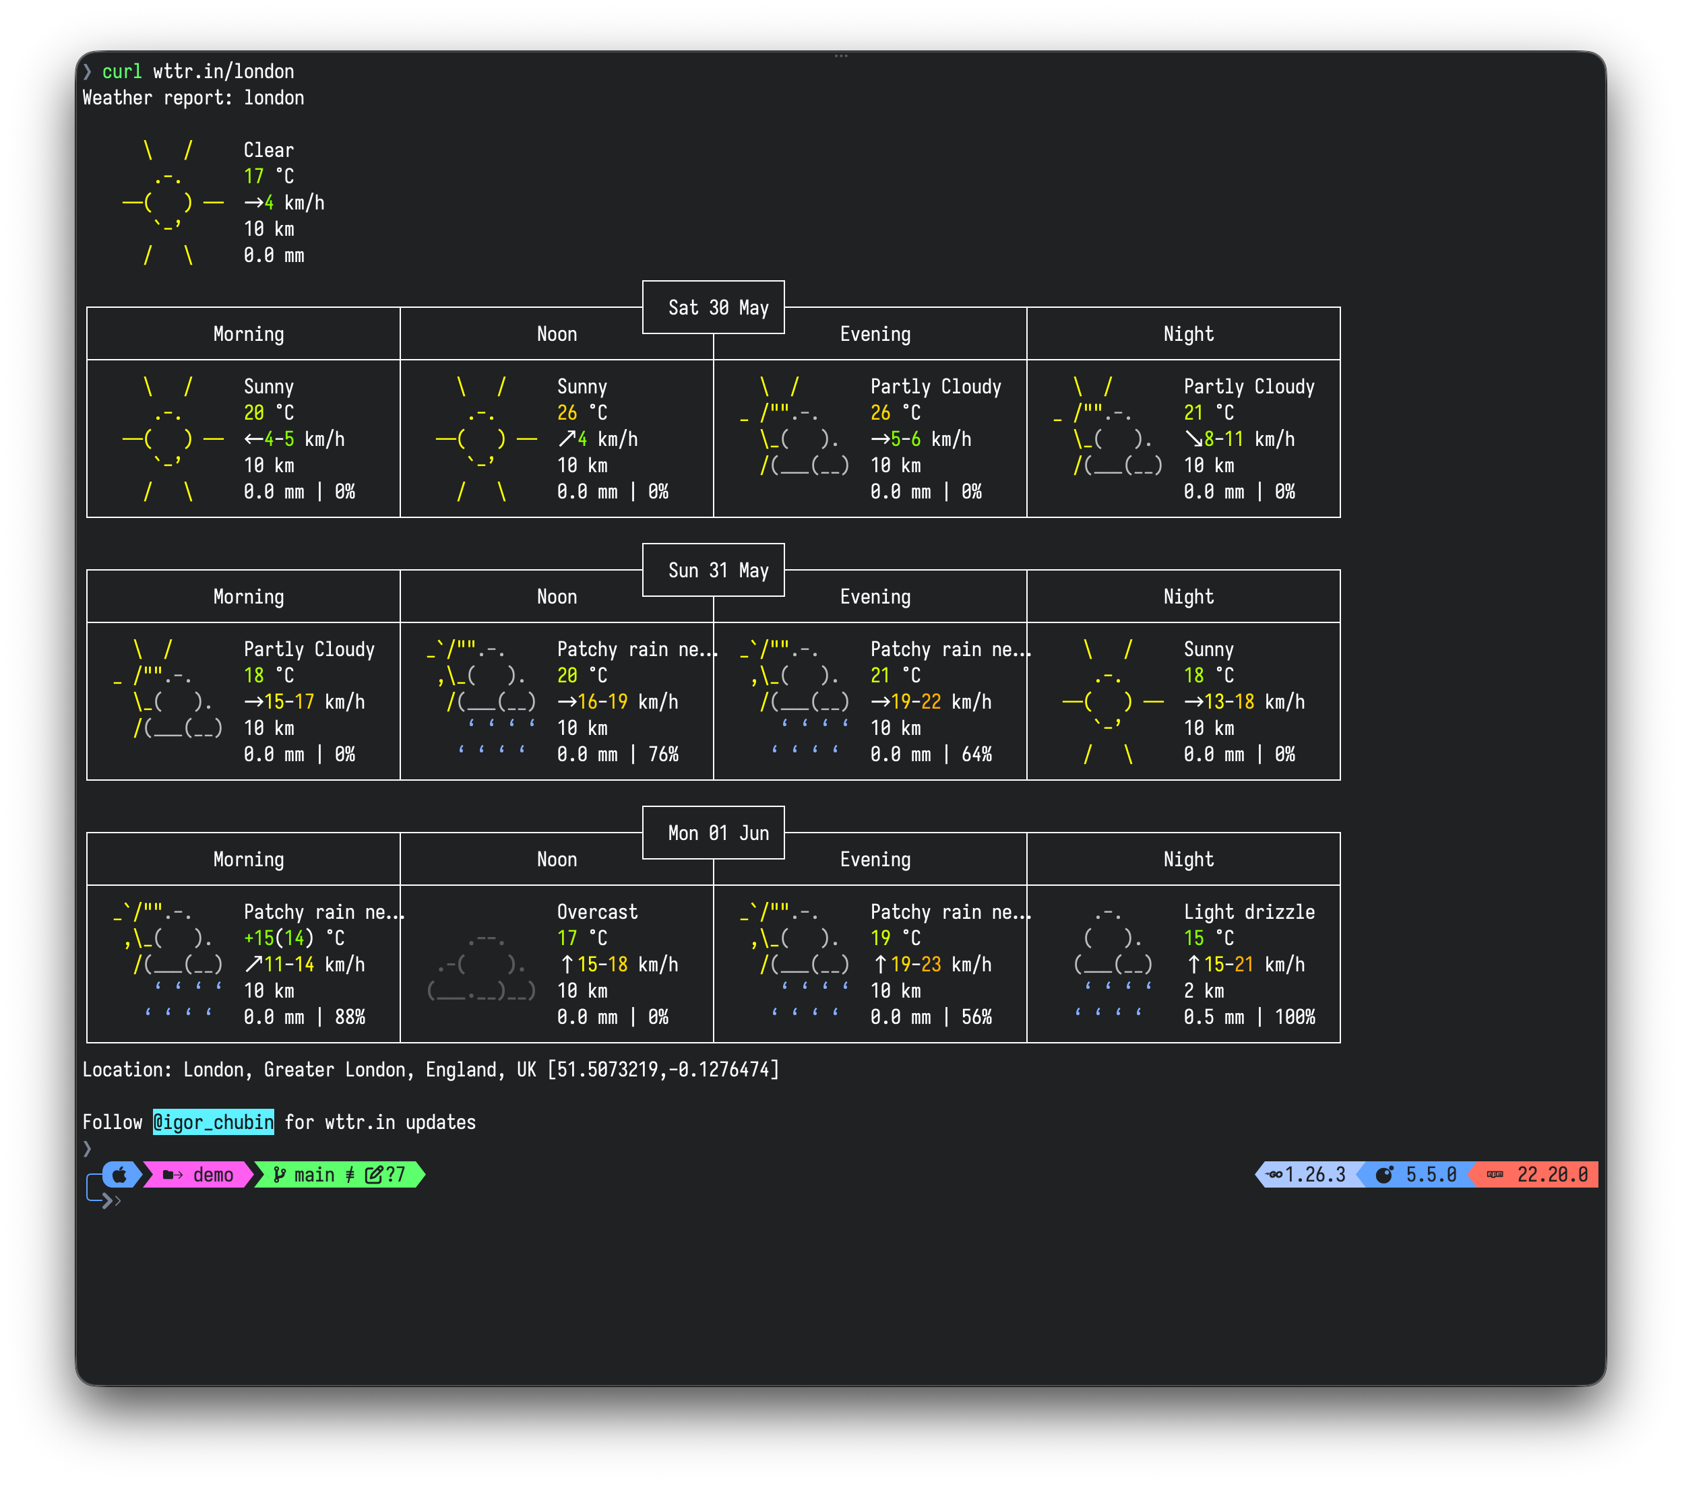This screenshot has height=1486, width=1682.
Task: Click '0.0 mm | 88%' in Mon Morning
Action: (x=305, y=1016)
